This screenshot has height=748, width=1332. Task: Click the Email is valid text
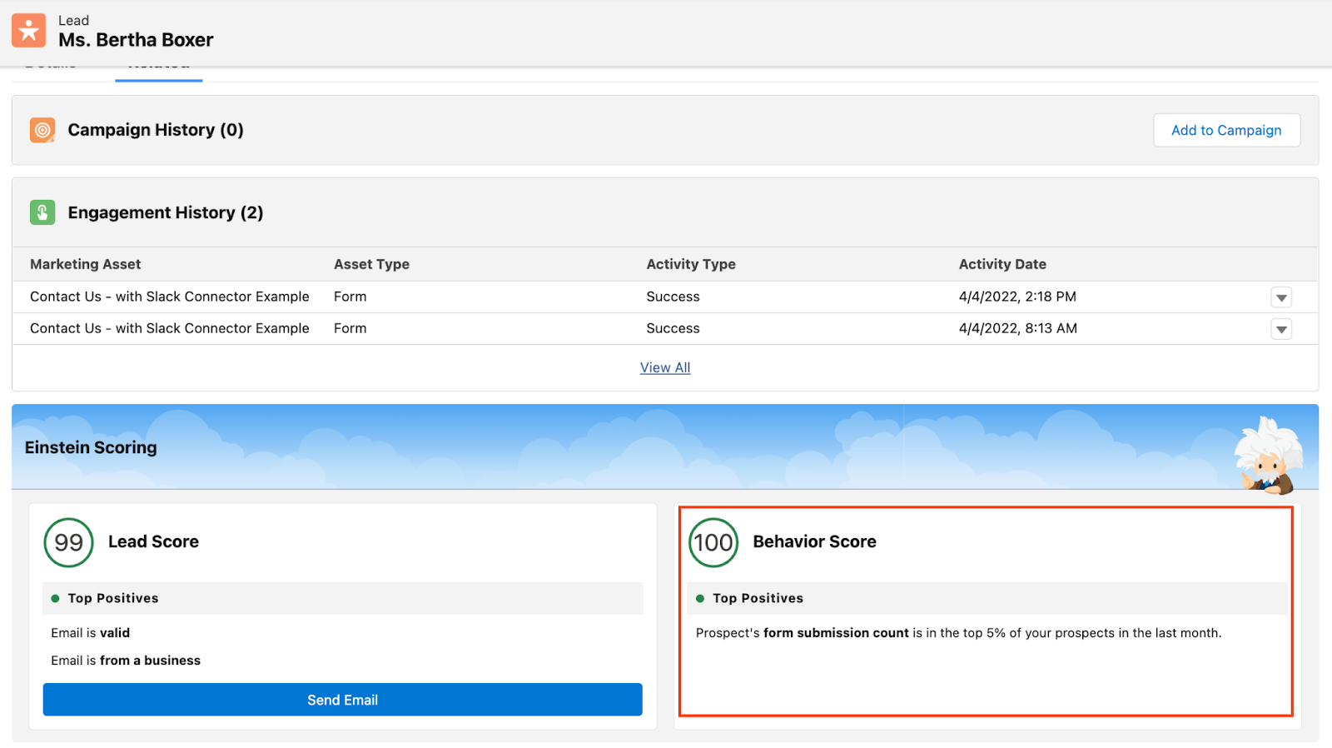(x=91, y=633)
